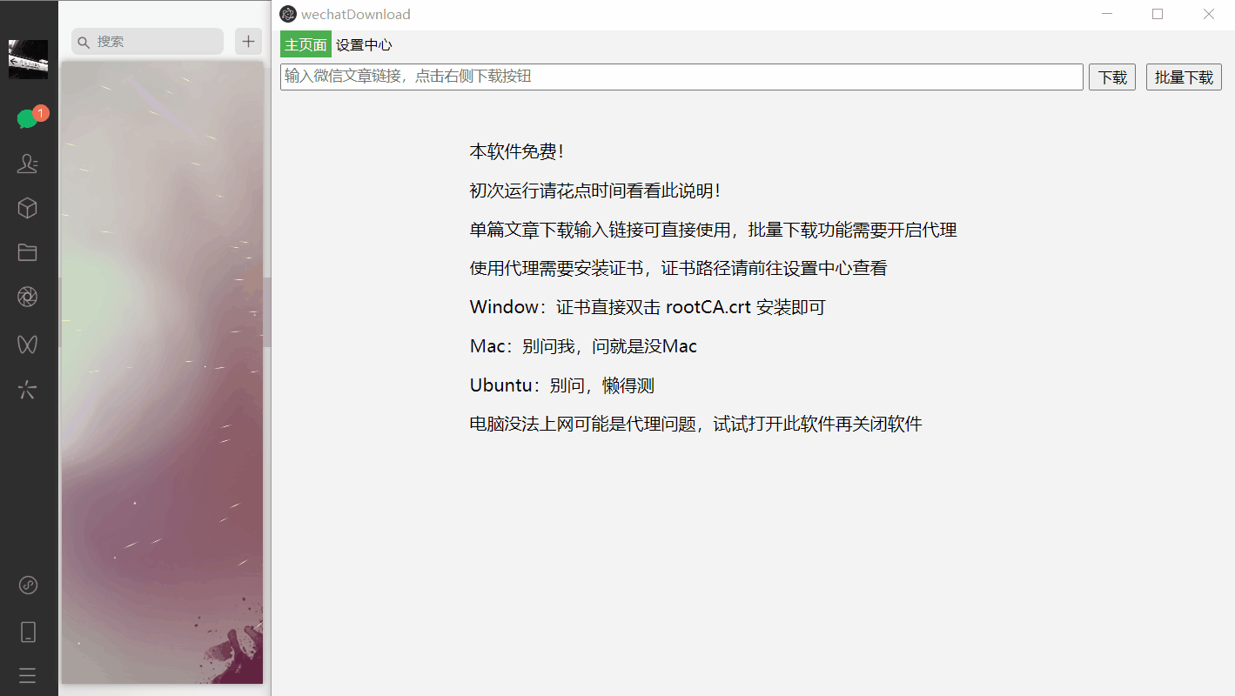Viewport: 1235px width, 696px height.
Task: Click the wechatDownload title text
Action: tap(356, 14)
